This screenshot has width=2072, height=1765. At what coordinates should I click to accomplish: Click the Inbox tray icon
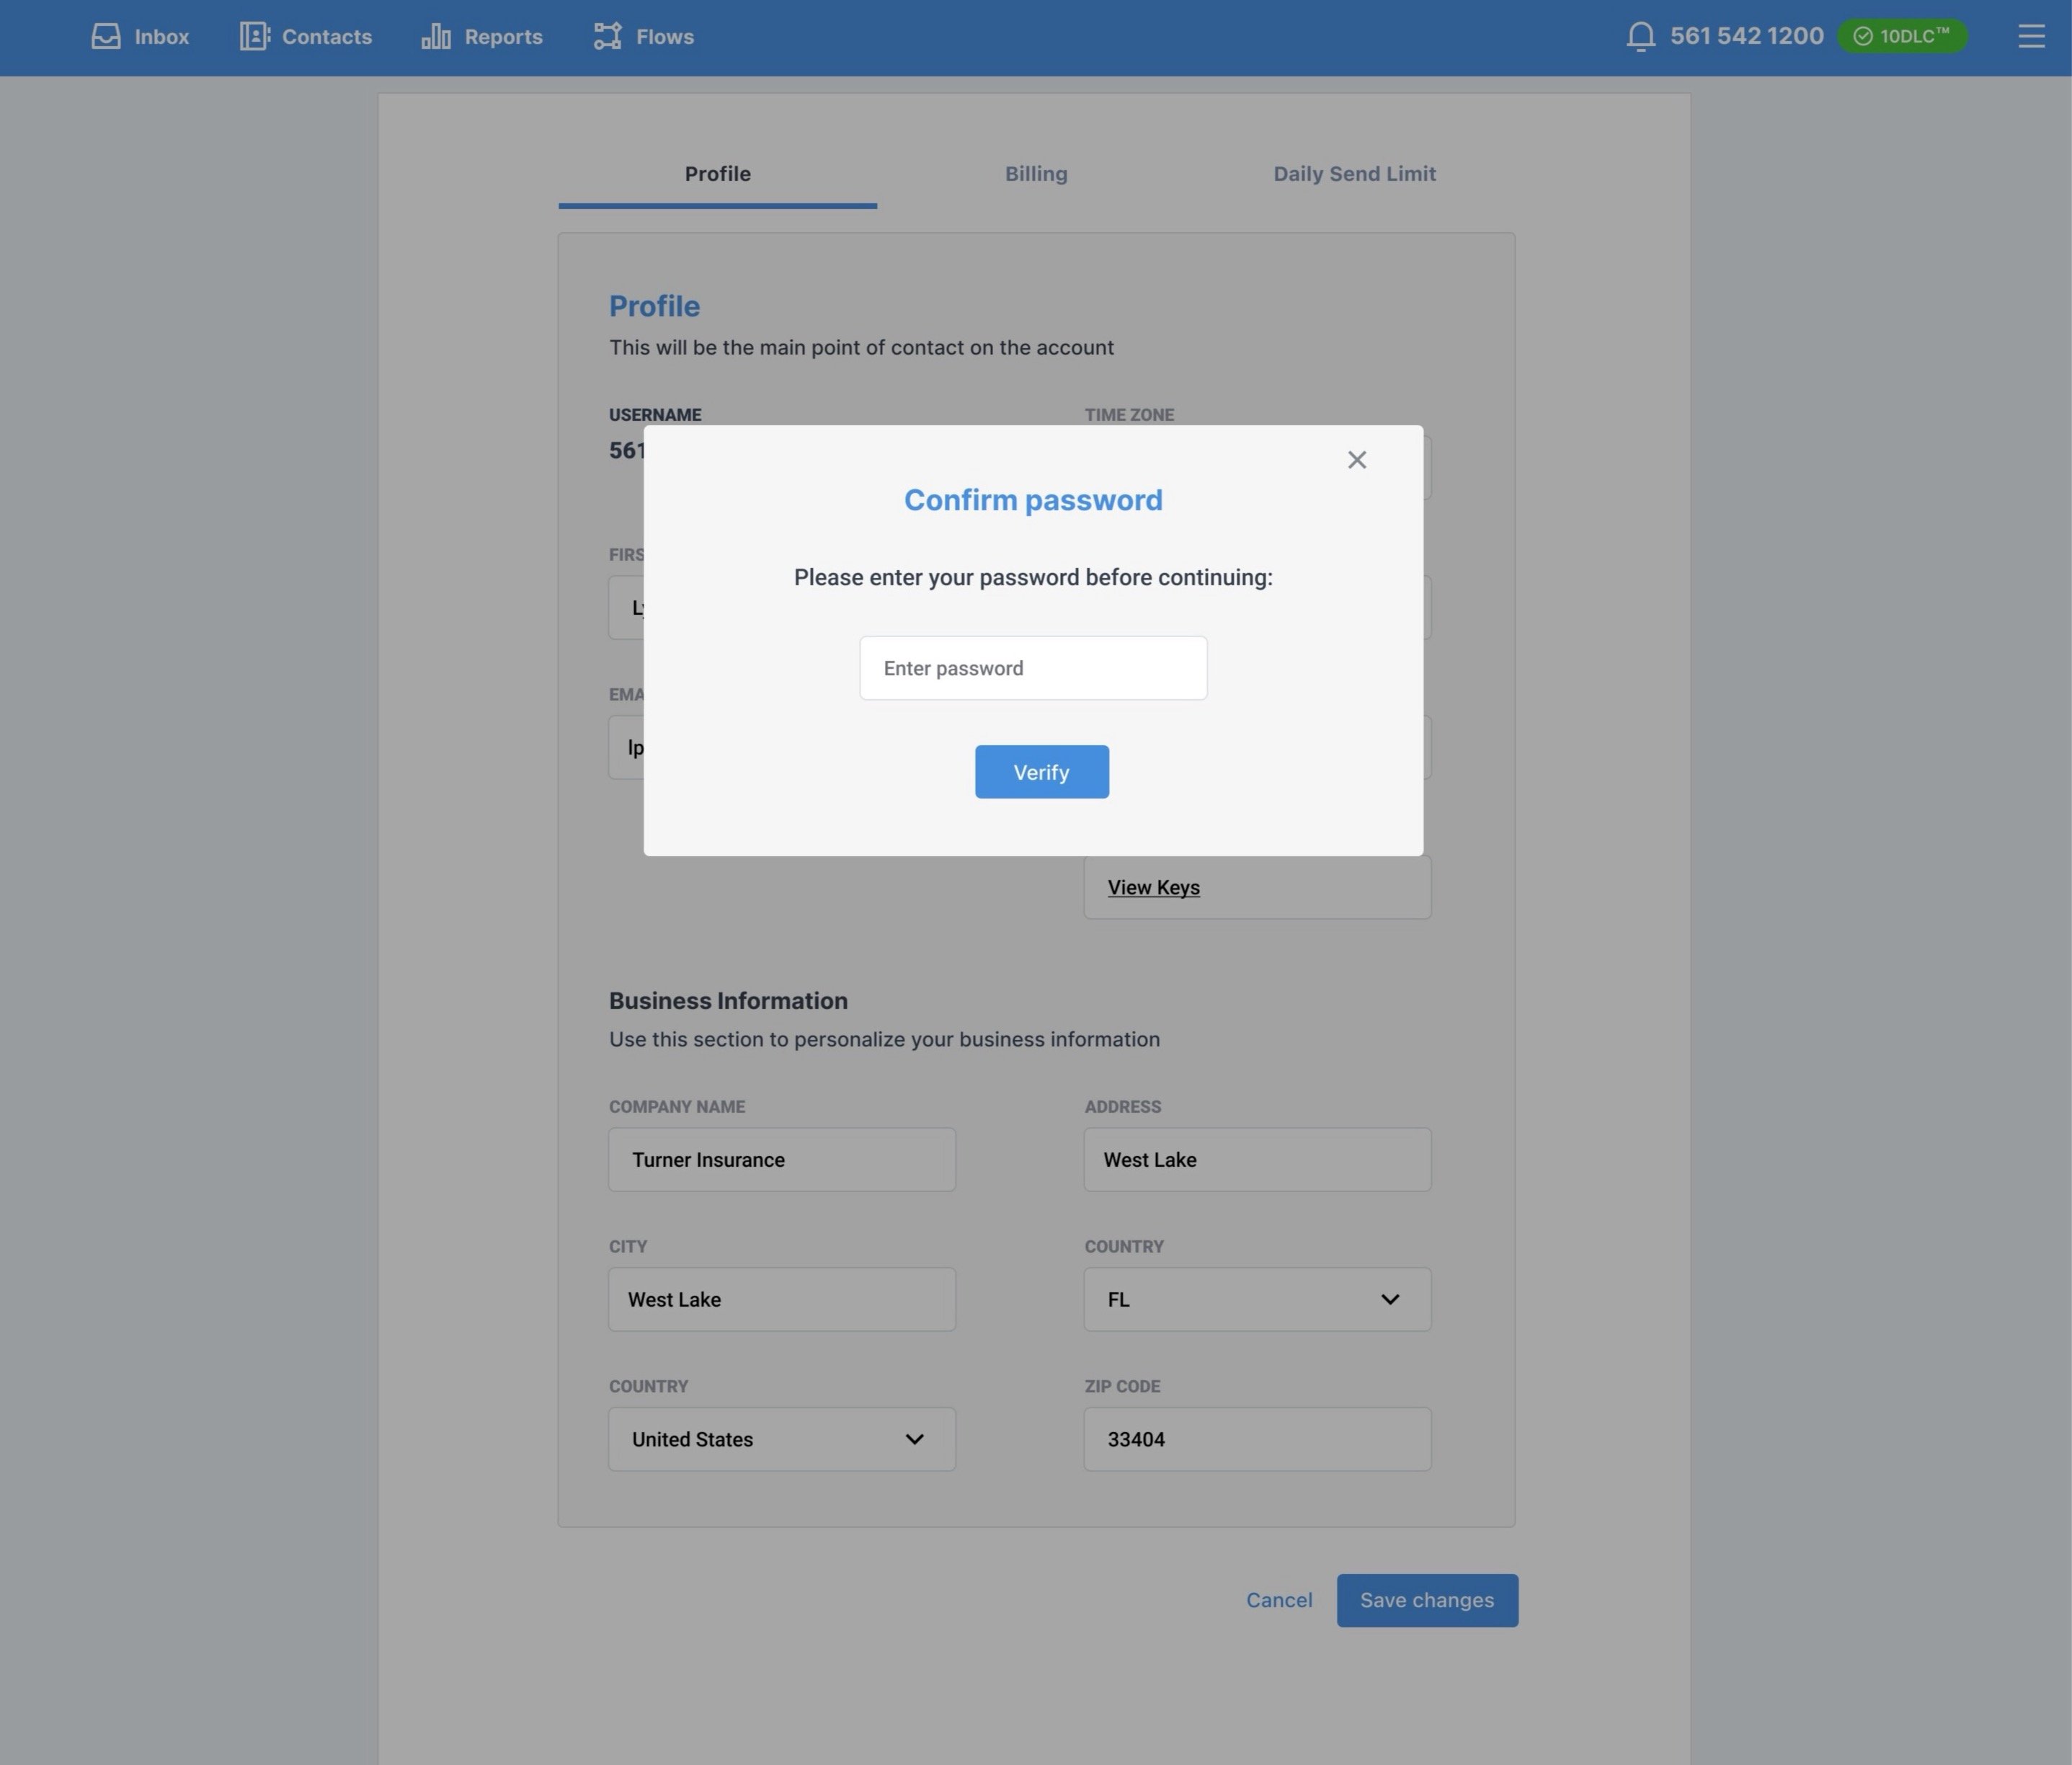106,37
